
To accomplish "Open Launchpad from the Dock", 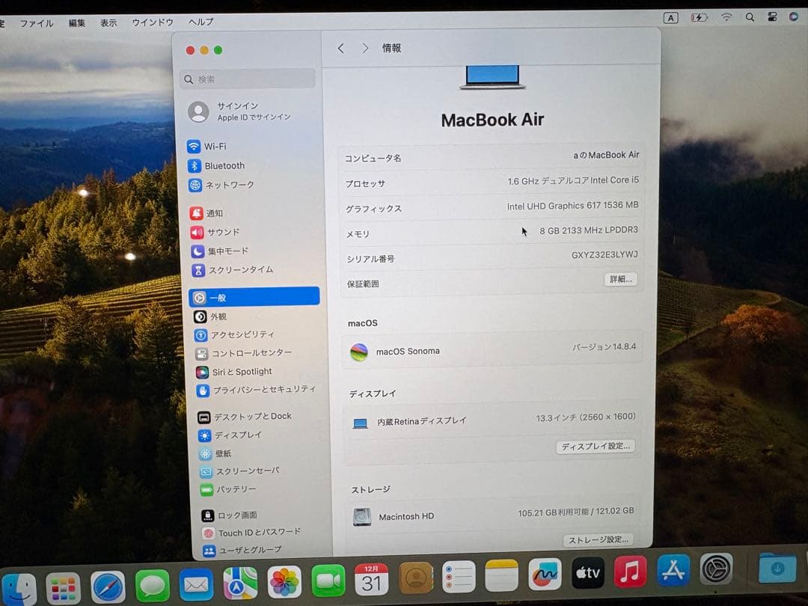I will click(64, 588).
